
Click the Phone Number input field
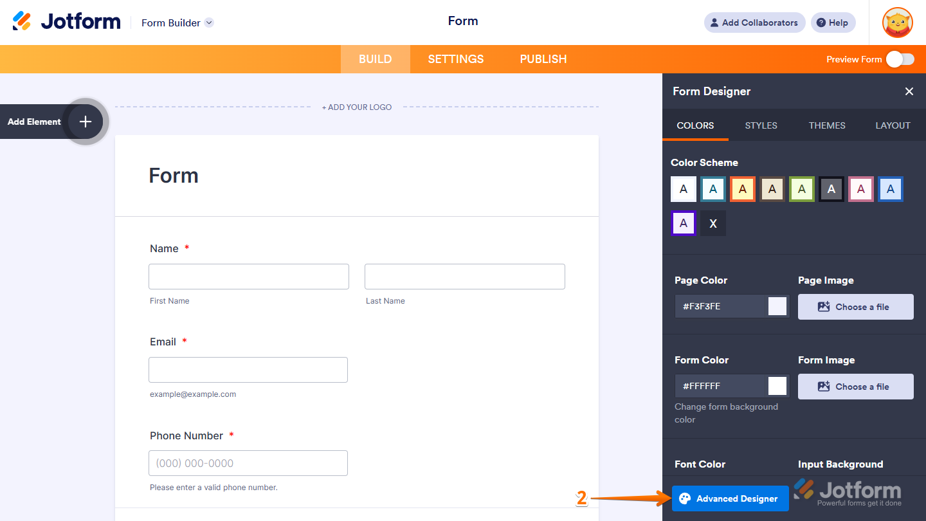point(248,463)
